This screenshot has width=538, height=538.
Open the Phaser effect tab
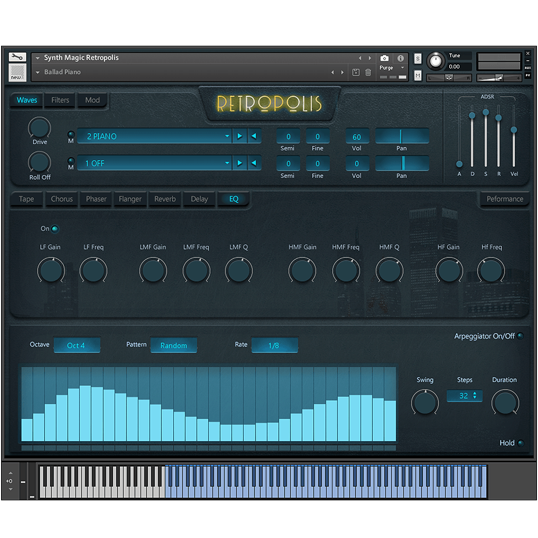pyautogui.click(x=96, y=199)
